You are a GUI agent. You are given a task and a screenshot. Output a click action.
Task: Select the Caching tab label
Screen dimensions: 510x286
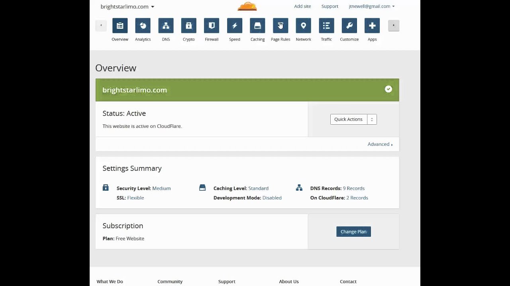point(257,39)
